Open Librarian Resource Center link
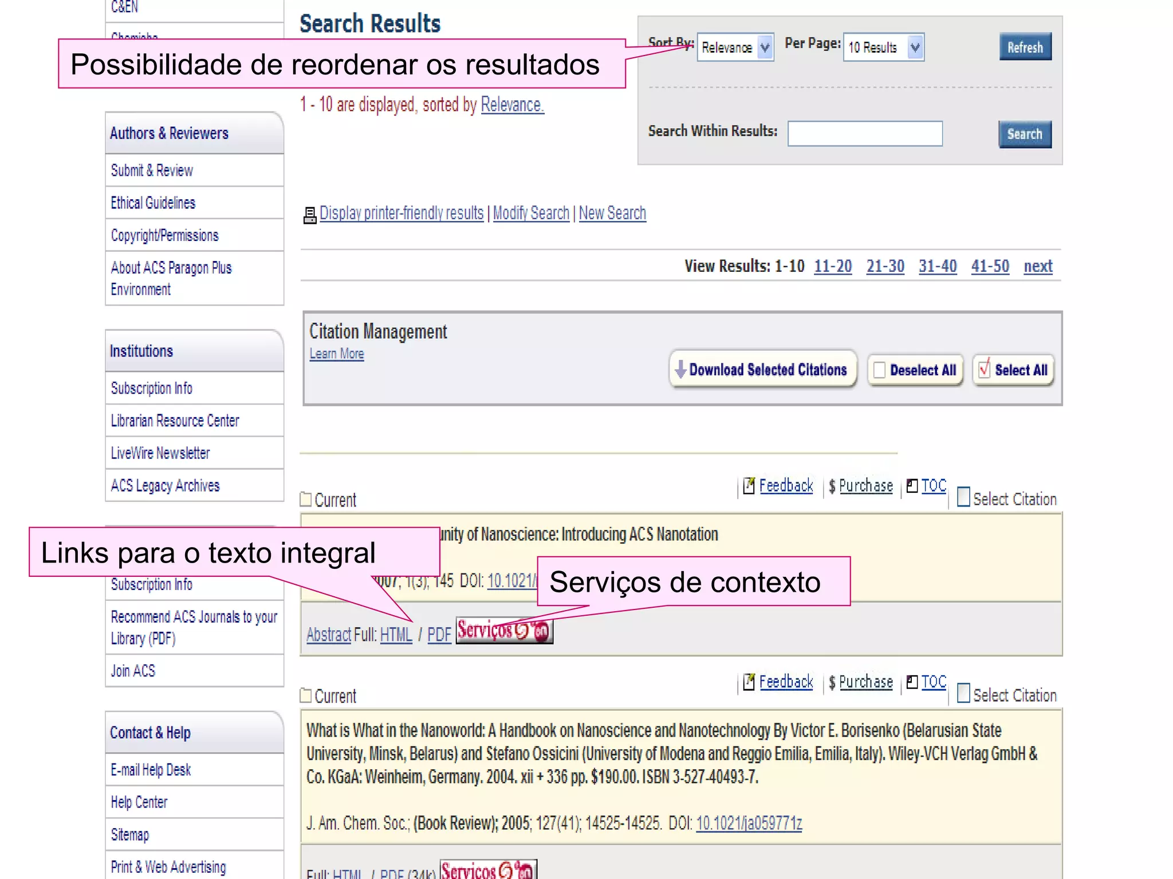Viewport: 1173px width, 879px height. 175,421
